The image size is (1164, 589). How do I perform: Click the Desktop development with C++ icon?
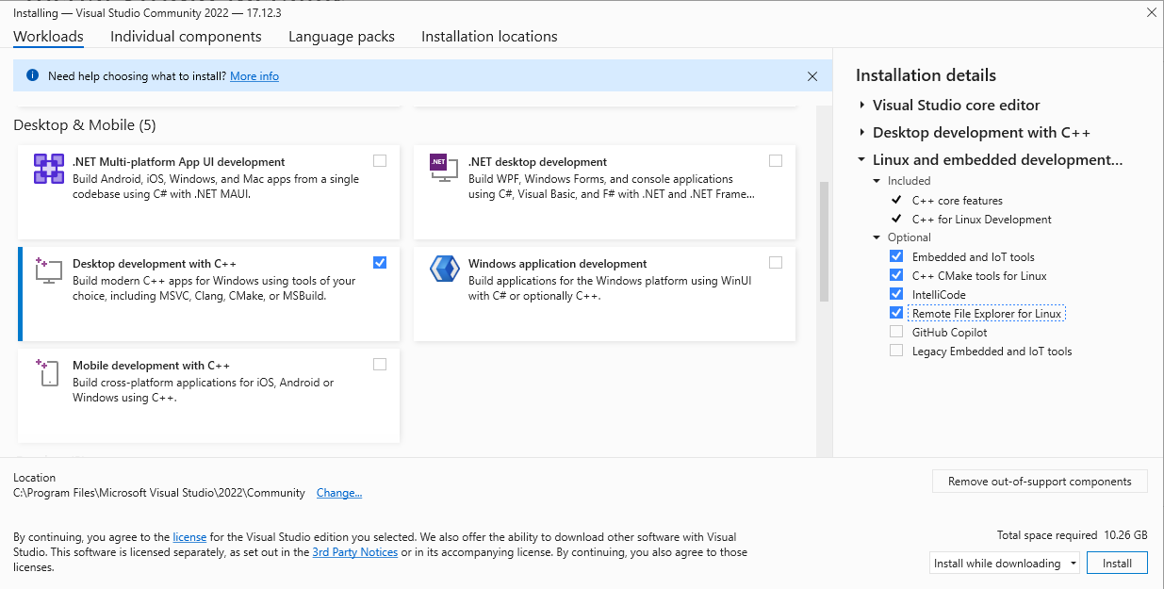48,270
